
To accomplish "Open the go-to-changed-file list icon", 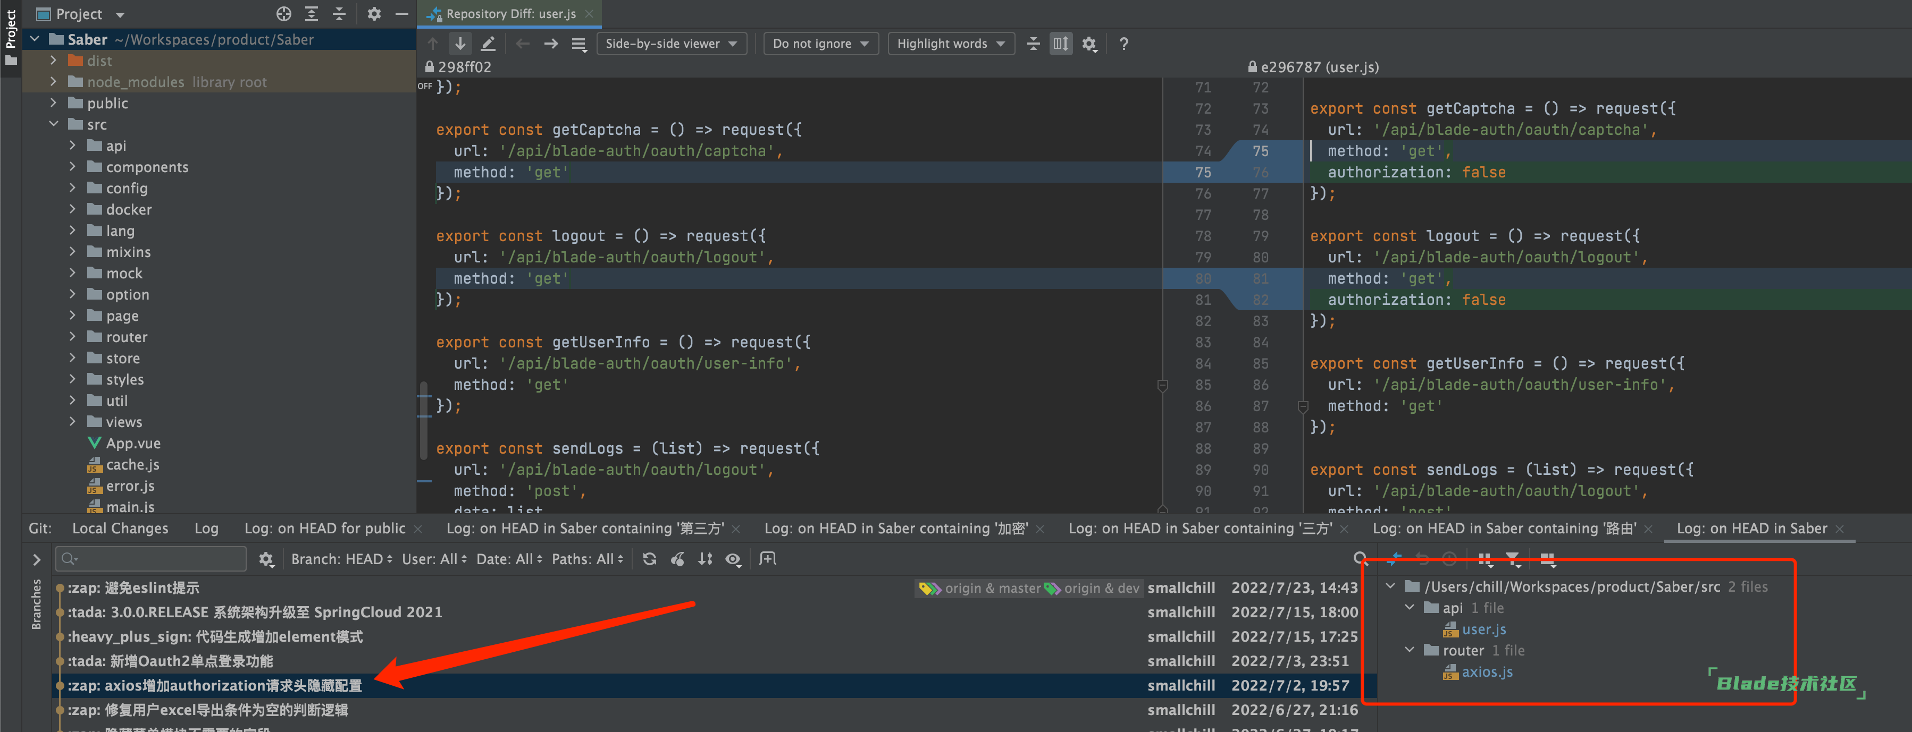I will (580, 45).
